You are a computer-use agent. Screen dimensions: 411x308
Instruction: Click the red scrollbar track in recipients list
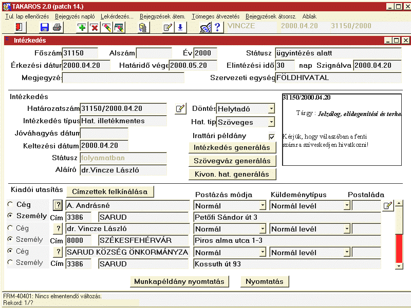pyautogui.click(x=399, y=248)
